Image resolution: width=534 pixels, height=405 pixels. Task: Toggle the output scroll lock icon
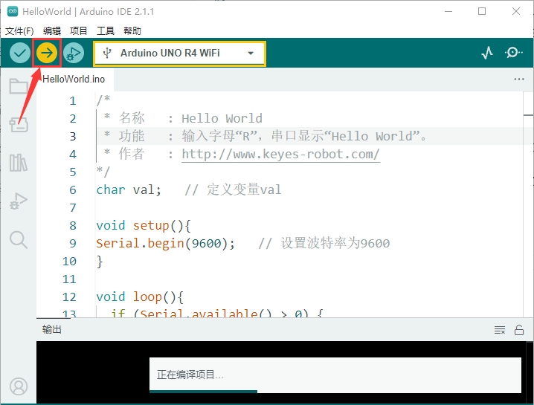tap(519, 330)
